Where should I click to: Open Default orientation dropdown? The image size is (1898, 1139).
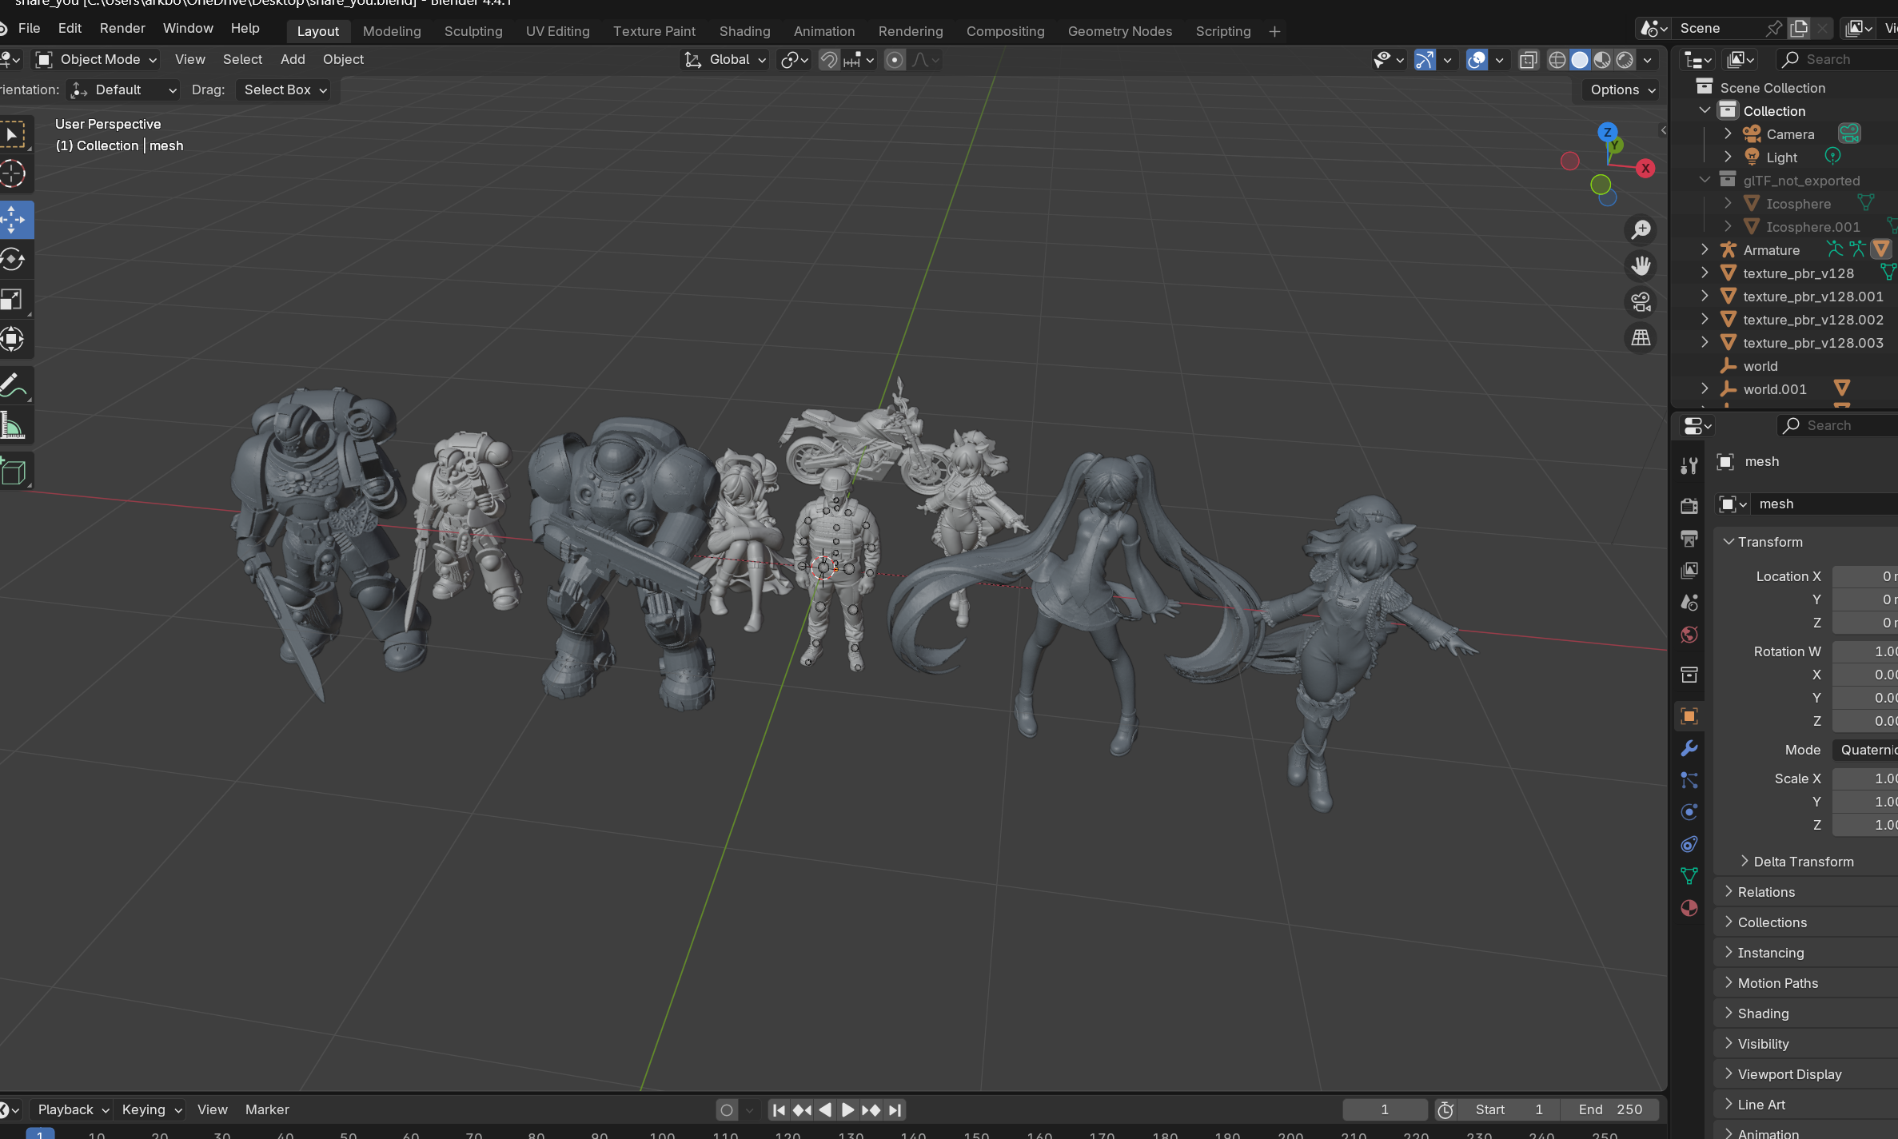point(124,90)
